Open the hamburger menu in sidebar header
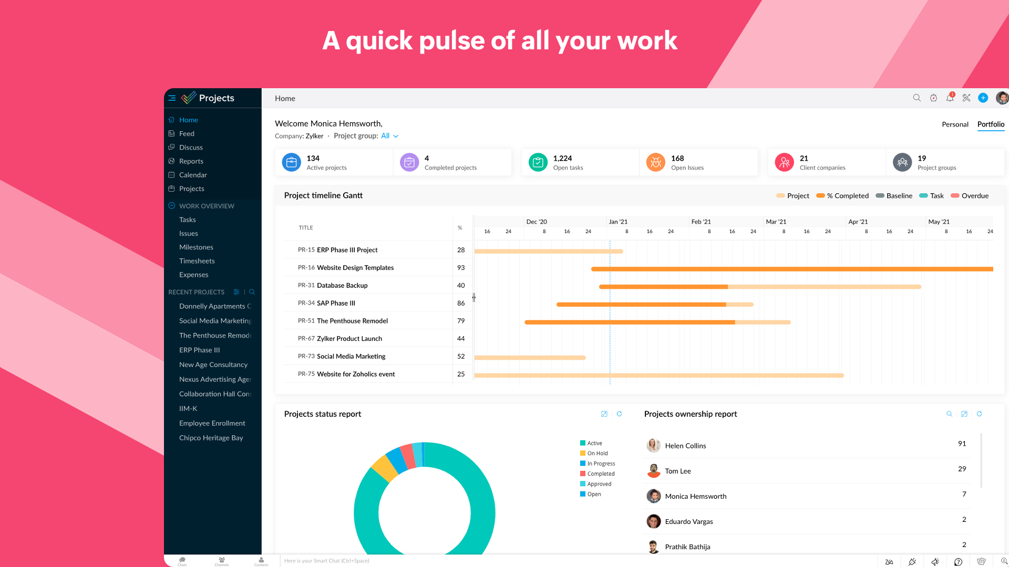This screenshot has width=1009, height=567. pos(172,98)
